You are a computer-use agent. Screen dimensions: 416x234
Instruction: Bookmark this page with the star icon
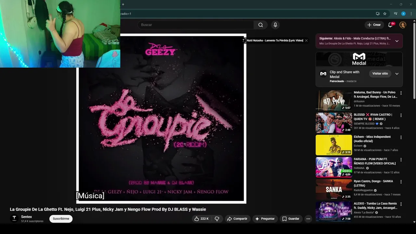coord(385,14)
